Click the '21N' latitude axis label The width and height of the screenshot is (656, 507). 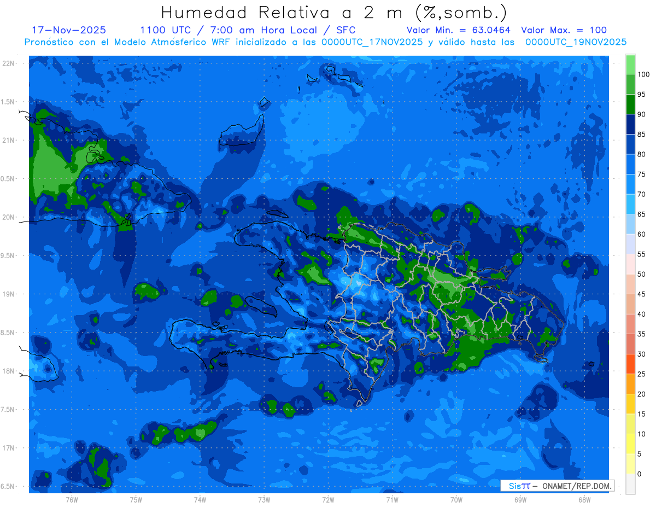(x=9, y=140)
